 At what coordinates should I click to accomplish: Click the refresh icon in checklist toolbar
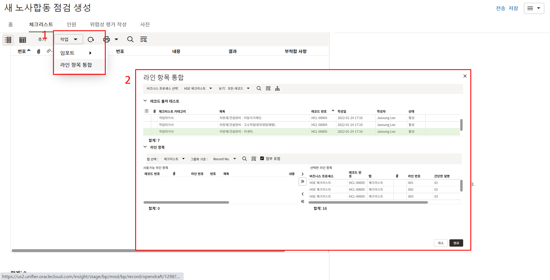tap(91, 39)
